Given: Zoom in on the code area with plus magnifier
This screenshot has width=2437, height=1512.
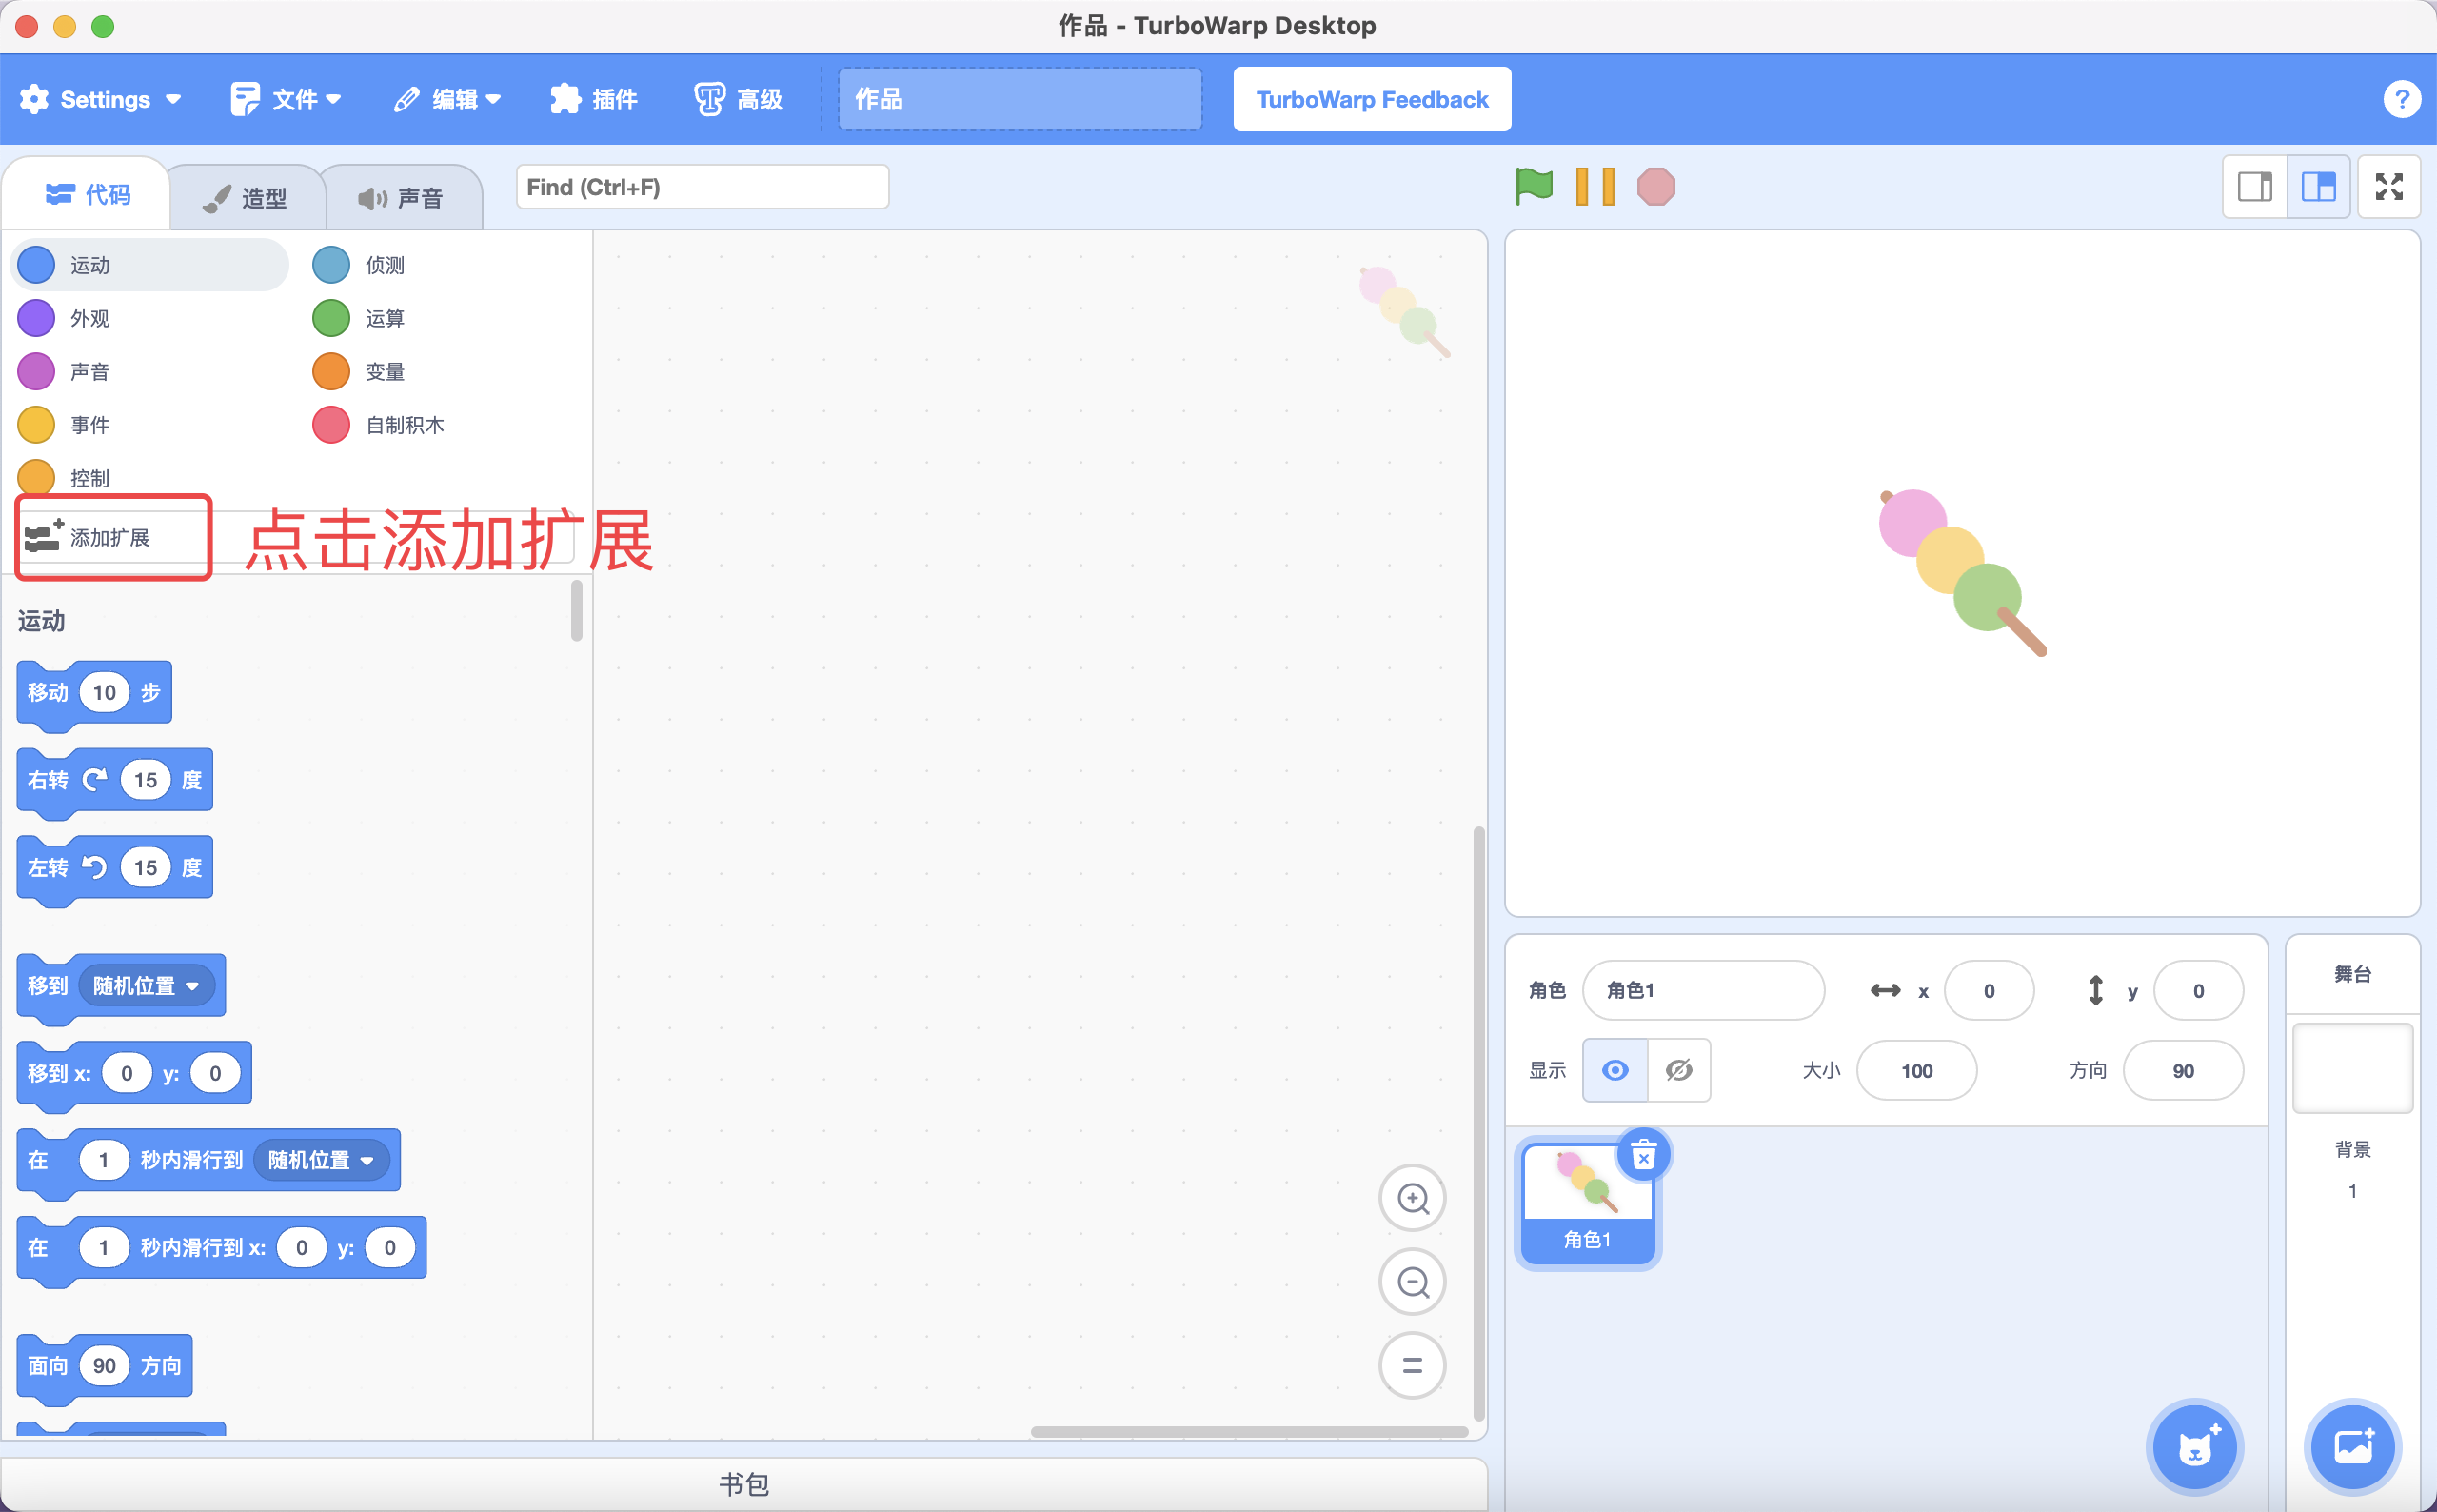Looking at the screenshot, I should pos(1412,1197).
